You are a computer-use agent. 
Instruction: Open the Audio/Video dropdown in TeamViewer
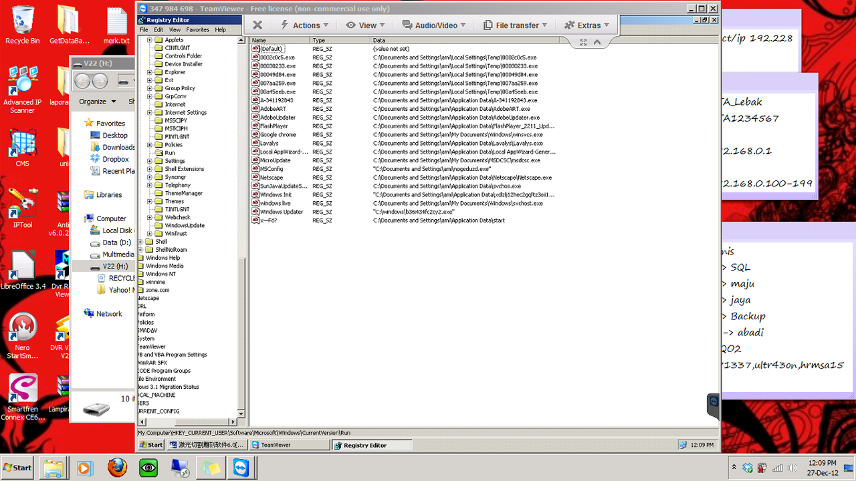435,25
